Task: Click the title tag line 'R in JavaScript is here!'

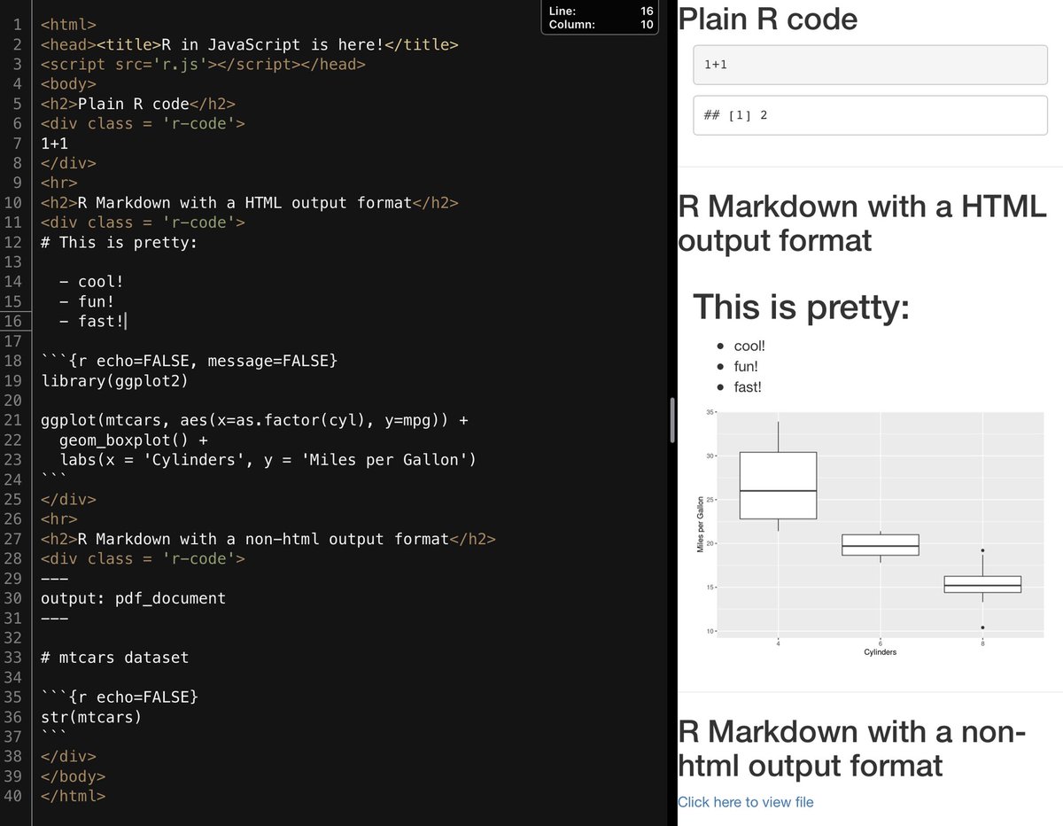Action: click(250, 44)
